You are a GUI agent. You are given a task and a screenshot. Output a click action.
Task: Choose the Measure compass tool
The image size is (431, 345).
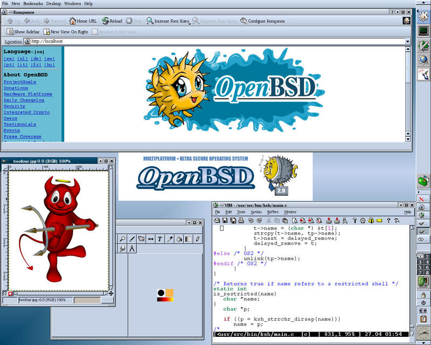click(132, 249)
